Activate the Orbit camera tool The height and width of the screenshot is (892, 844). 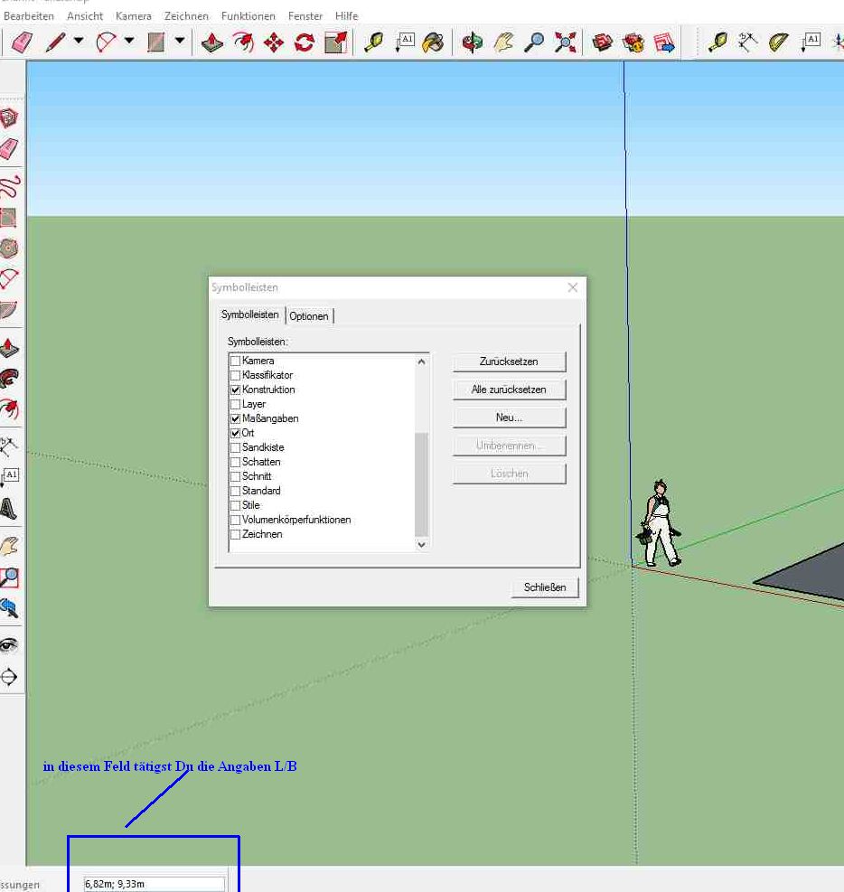point(472,42)
